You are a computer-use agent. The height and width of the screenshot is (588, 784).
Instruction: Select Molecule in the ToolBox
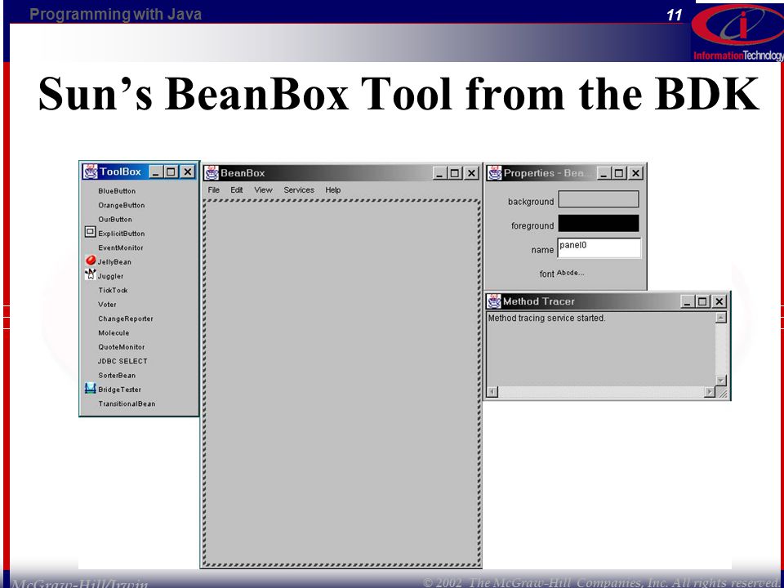(x=114, y=332)
